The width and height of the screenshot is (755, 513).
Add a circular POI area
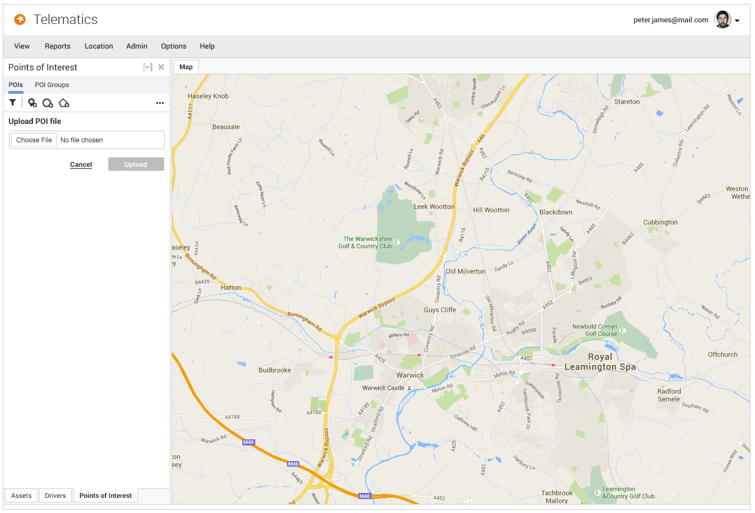click(x=48, y=103)
